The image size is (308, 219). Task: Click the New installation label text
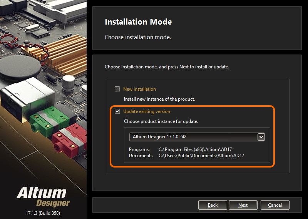click(139, 89)
